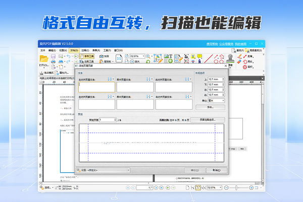303x202 pixels.
Task: Click the Email envelope icon
Action: [61, 56]
